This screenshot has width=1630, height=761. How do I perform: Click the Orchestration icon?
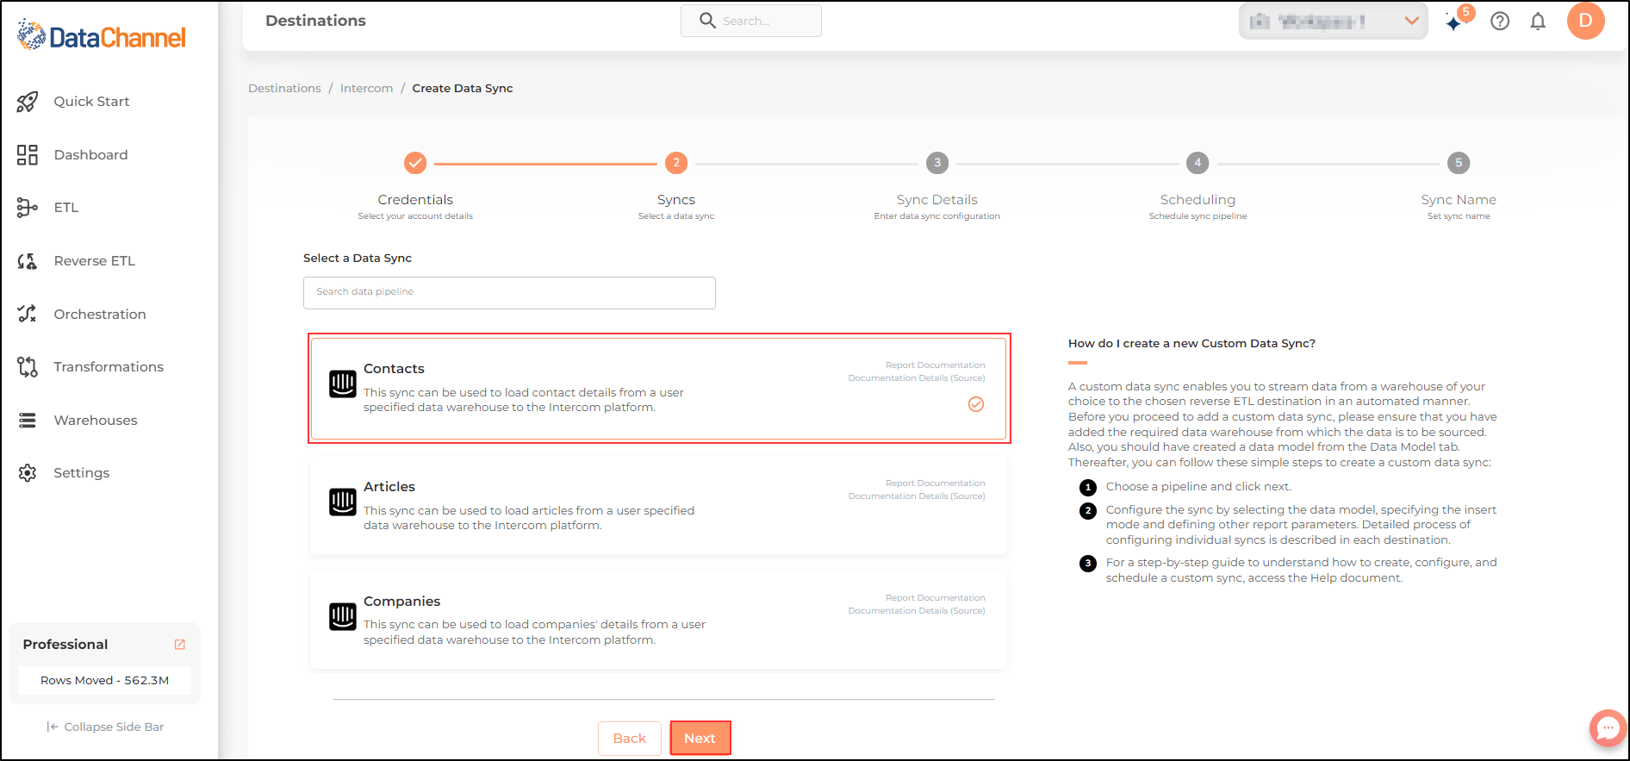click(x=28, y=314)
